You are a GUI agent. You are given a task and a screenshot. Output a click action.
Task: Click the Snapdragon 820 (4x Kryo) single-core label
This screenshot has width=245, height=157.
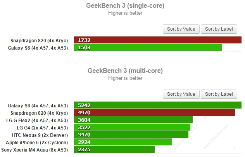coord(40,40)
